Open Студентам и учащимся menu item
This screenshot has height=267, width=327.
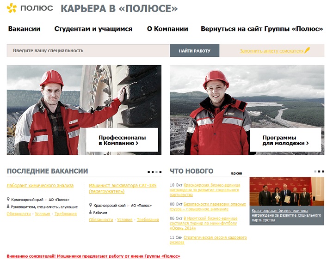click(x=93, y=29)
